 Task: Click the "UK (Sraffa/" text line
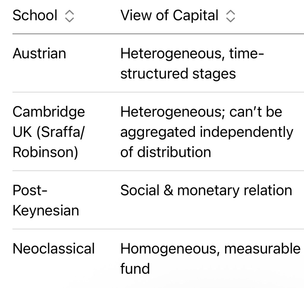[x=48, y=132]
